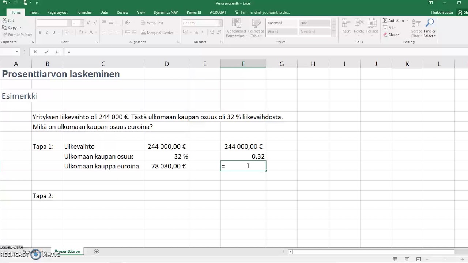Open the Review tab

[x=122, y=12]
